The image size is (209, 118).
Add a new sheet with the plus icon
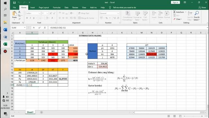point(41,112)
